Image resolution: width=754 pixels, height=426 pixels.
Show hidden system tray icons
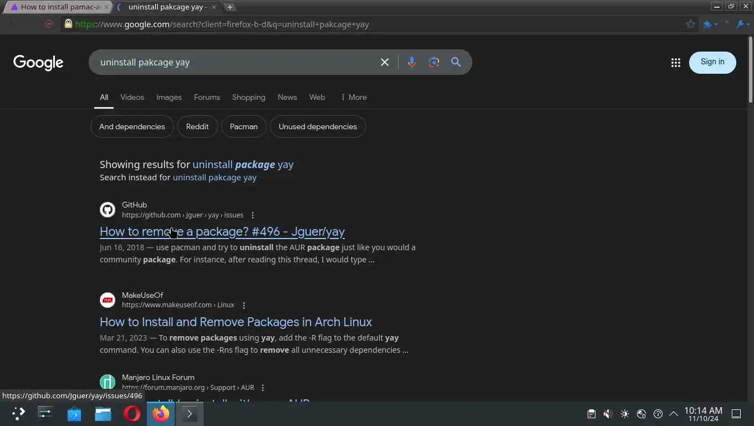click(x=674, y=414)
